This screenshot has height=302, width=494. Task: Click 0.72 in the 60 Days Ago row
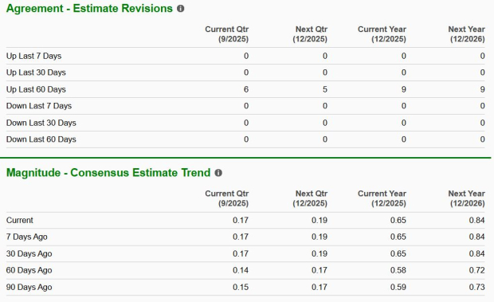(x=476, y=270)
